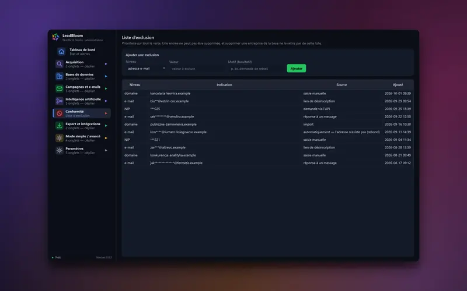This screenshot has height=291, width=467.
Task: Expand the Mode simple / avancé arrow
Action: click(106, 138)
